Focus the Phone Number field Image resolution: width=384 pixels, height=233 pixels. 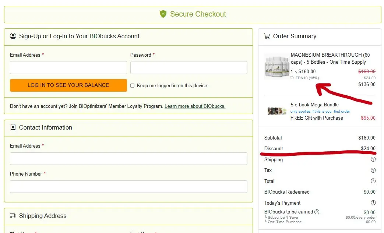[128, 187]
